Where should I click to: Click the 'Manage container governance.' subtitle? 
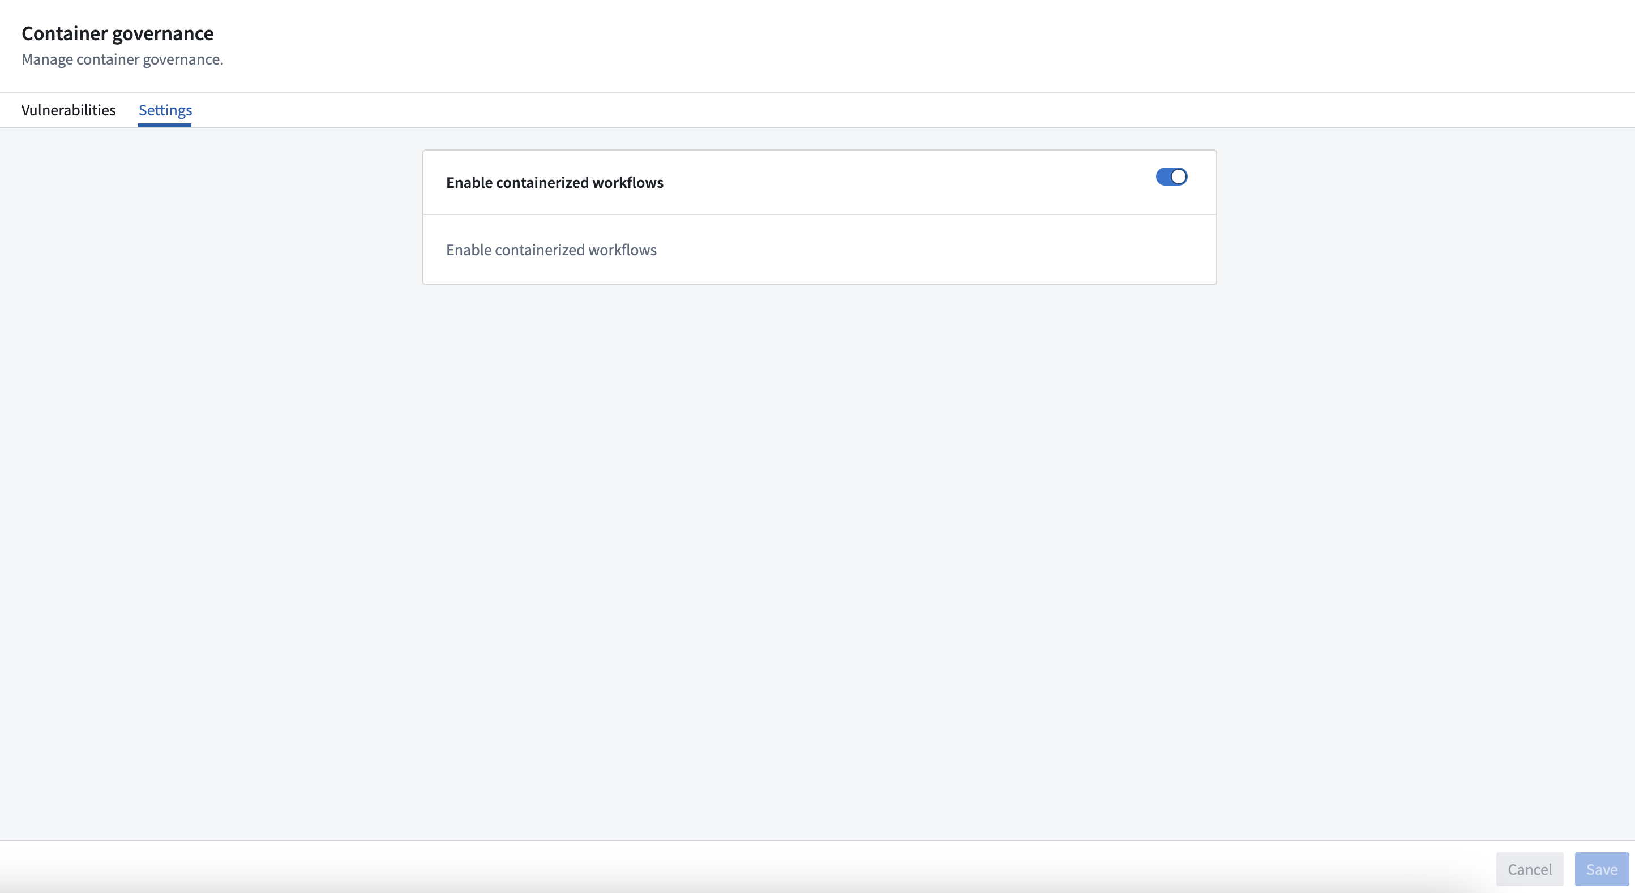pos(122,59)
